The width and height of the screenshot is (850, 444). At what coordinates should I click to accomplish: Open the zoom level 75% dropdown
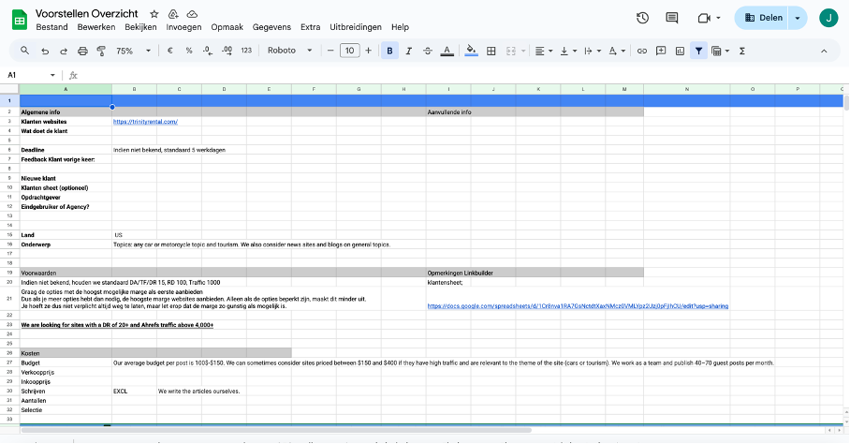pyautogui.click(x=130, y=51)
